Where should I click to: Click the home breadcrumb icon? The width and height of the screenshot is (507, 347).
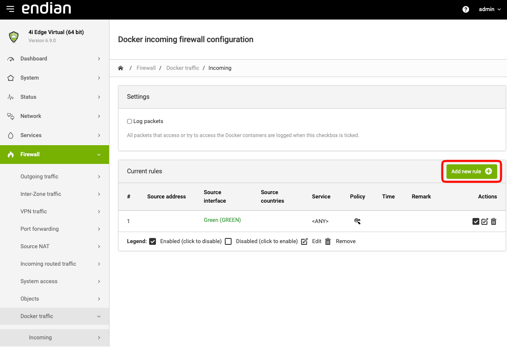pos(121,68)
